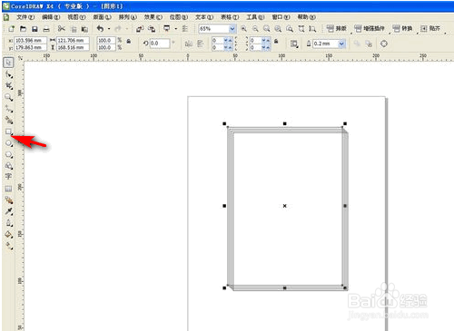Open the 文本 (Text) menu
454x331 pixels.
[204, 17]
